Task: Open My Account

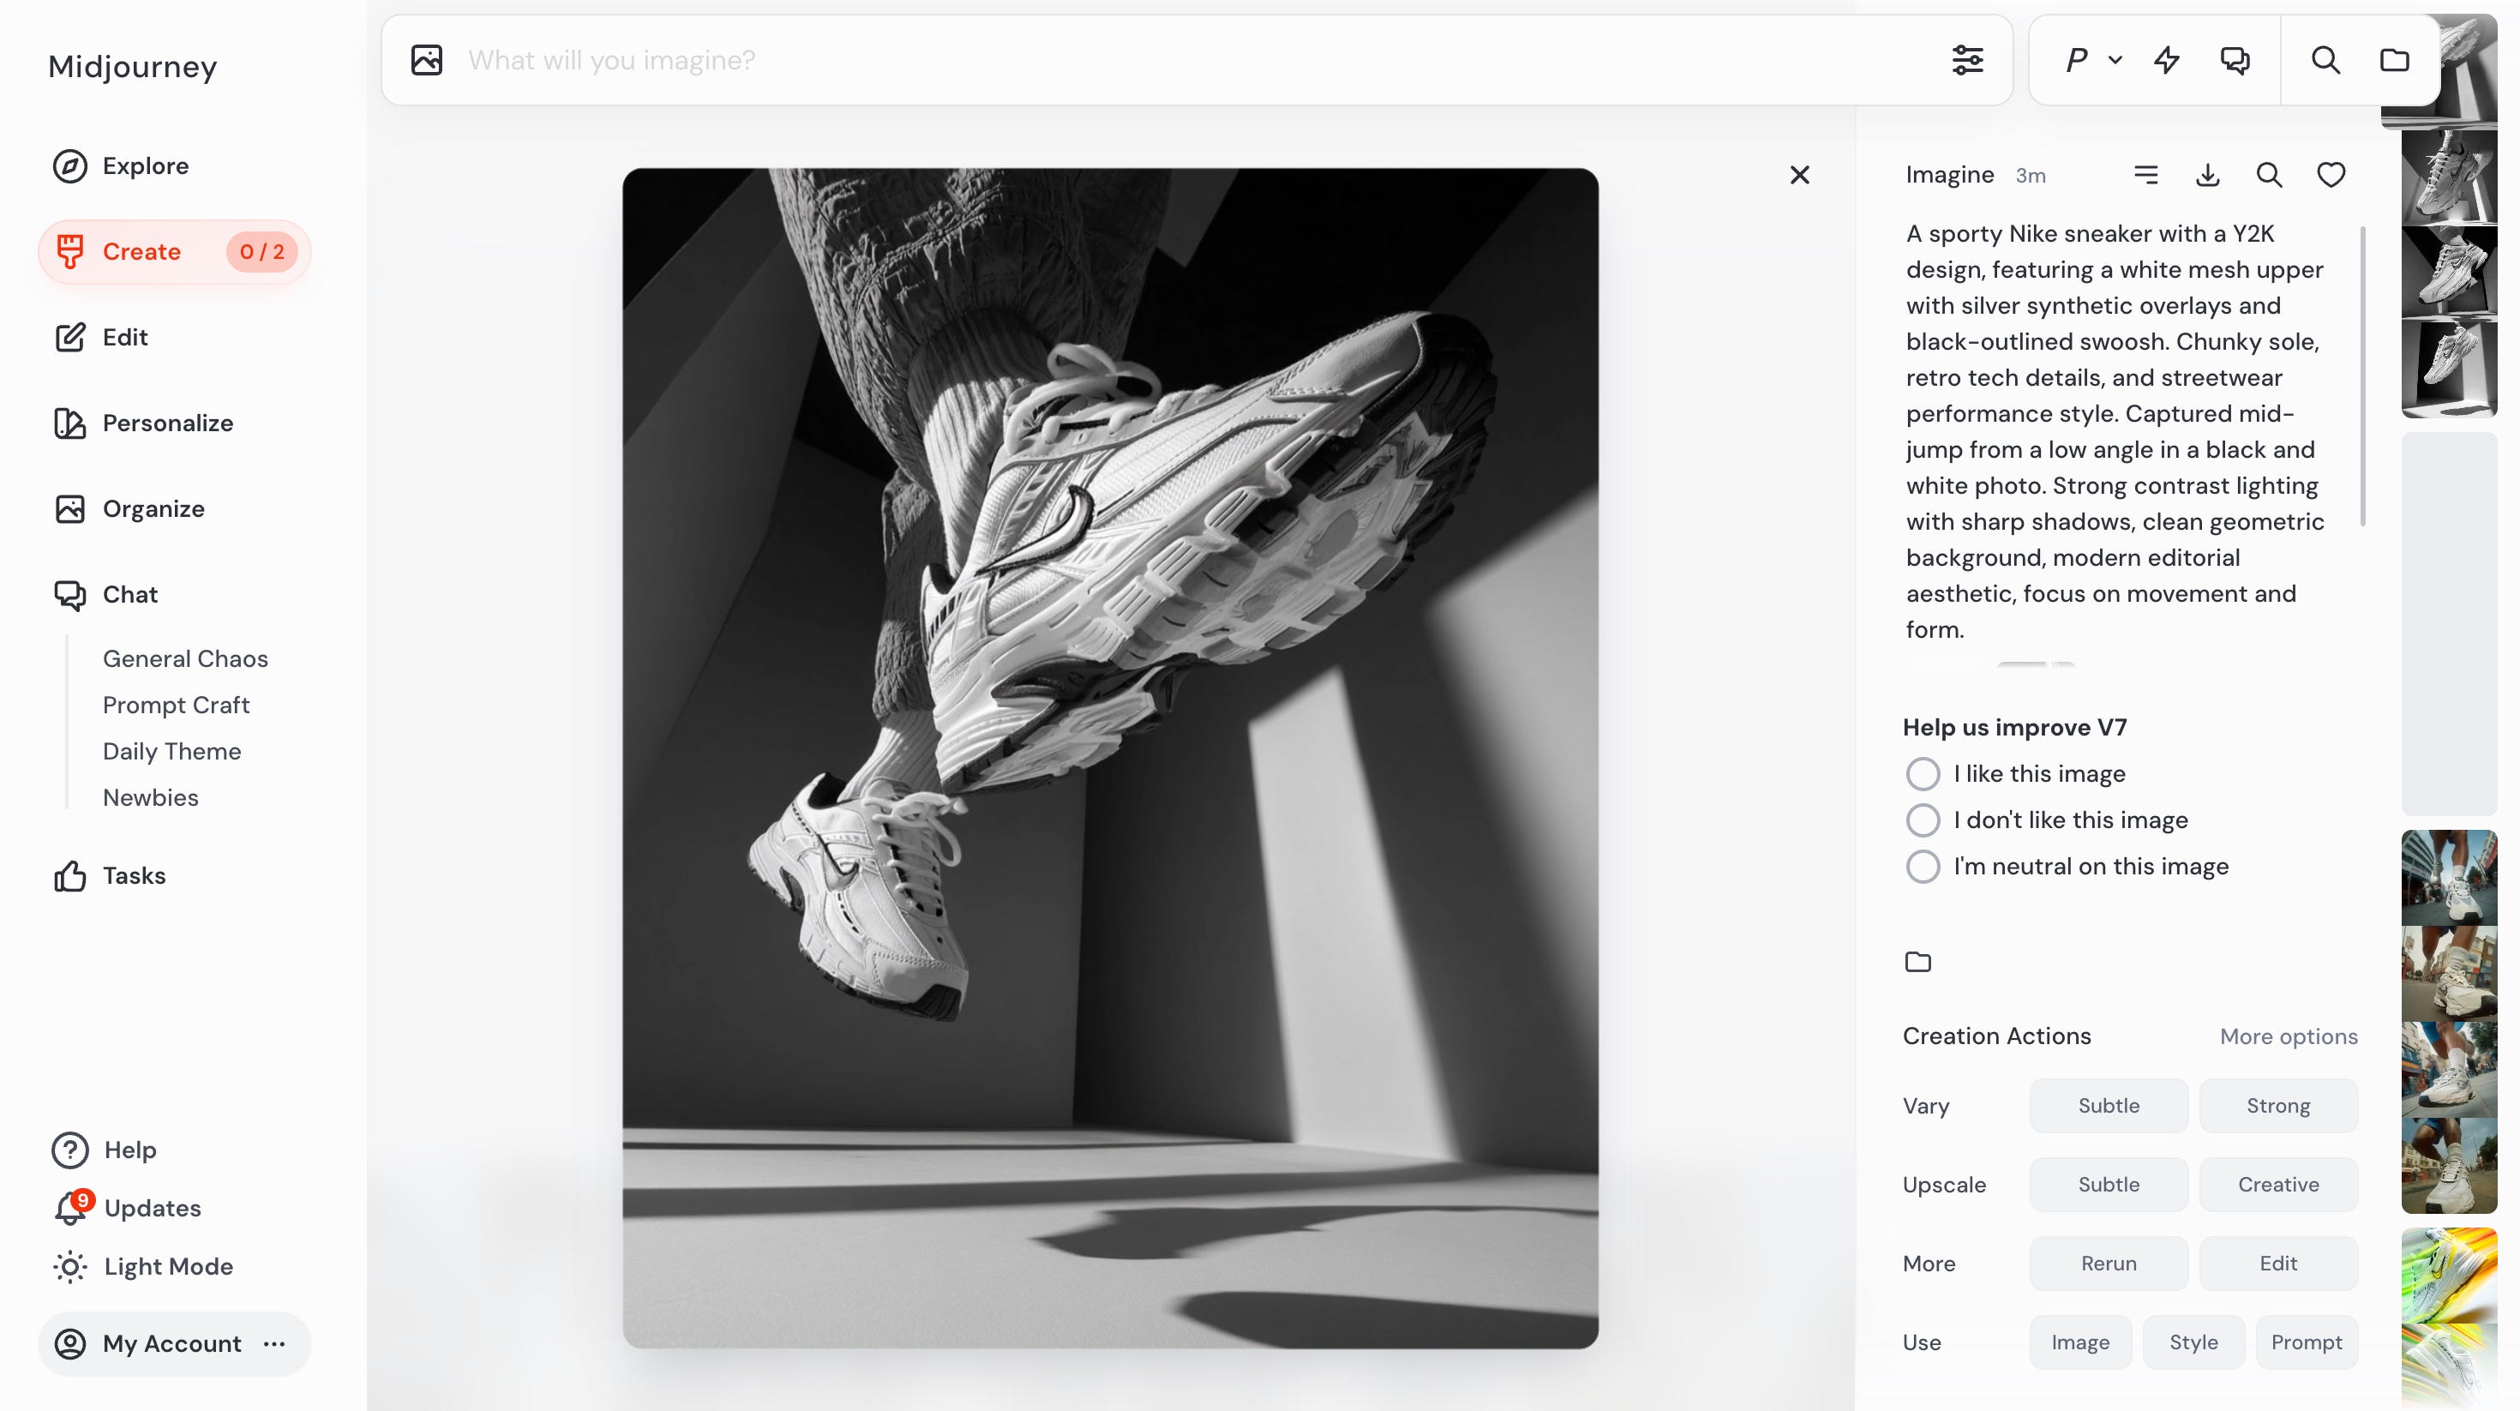Action: point(174,1343)
